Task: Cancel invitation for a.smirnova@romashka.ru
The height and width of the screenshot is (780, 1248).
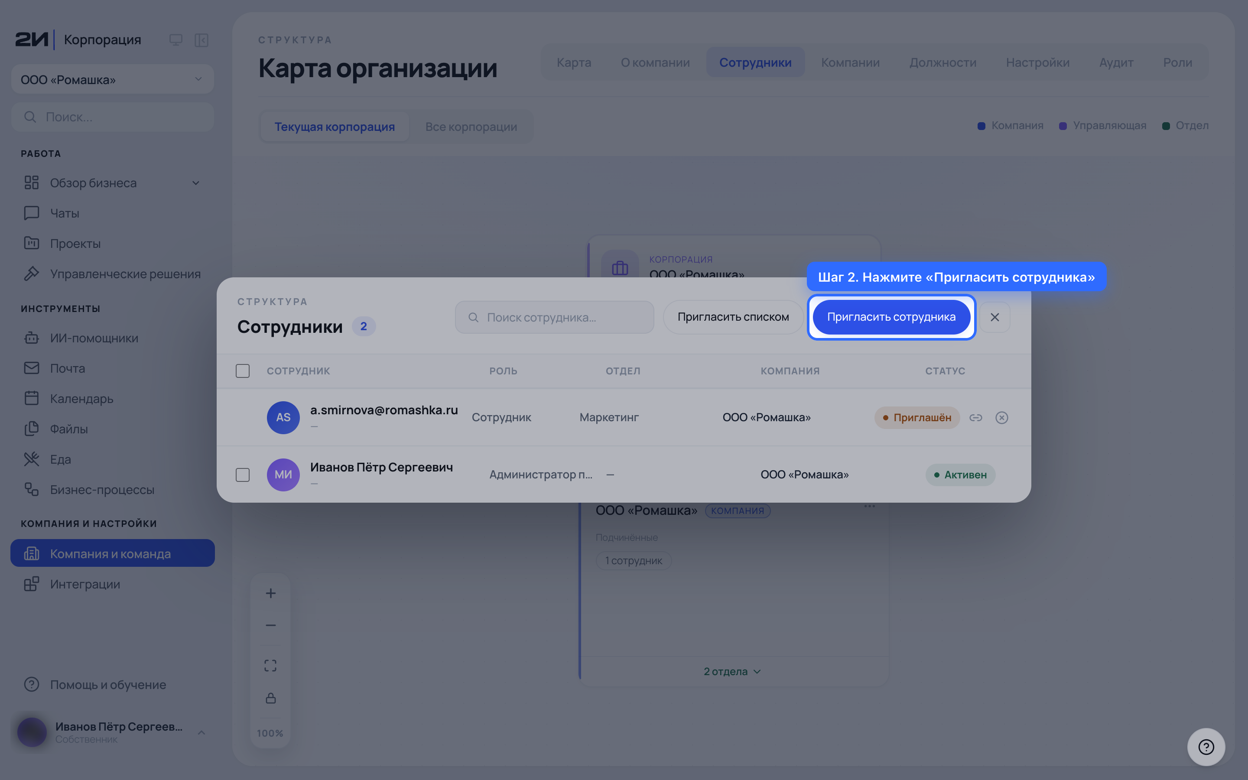Action: coord(1001,417)
